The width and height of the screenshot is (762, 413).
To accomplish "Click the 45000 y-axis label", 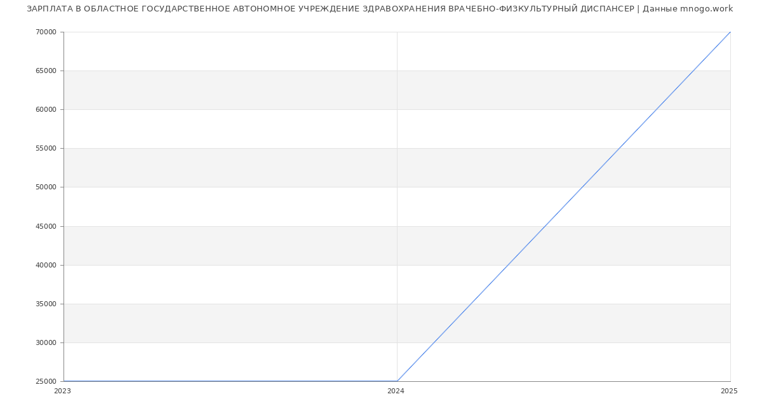I will (x=46, y=226).
